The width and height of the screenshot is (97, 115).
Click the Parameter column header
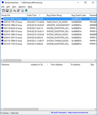(93, 15)
